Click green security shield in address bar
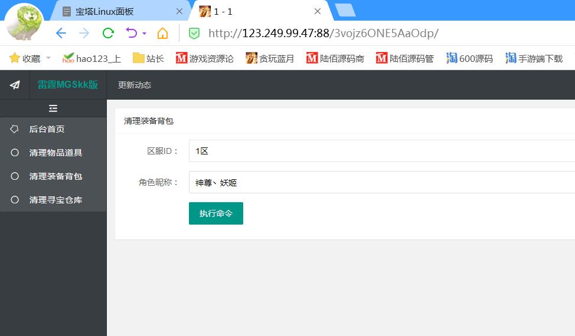The width and height of the screenshot is (575, 336). (x=194, y=33)
